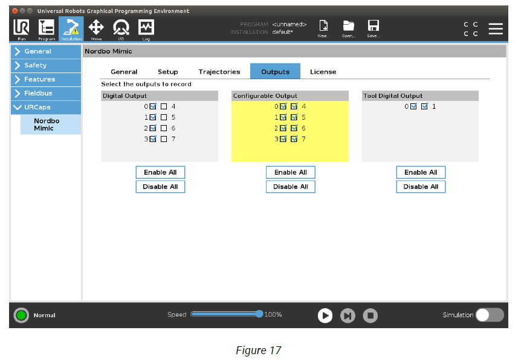Image resolution: width=524 pixels, height=362 pixels.
Task: Click the "100%" speed value
Action: point(273,314)
